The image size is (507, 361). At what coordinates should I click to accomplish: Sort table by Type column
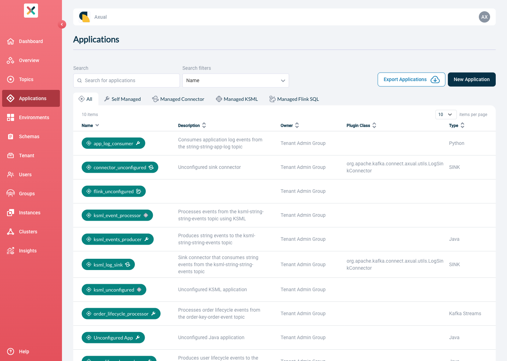coord(457,126)
